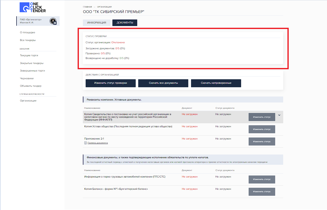Go to ГЛАВНАЯ in the breadcrumbs
The image size is (327, 210).
point(87,7)
